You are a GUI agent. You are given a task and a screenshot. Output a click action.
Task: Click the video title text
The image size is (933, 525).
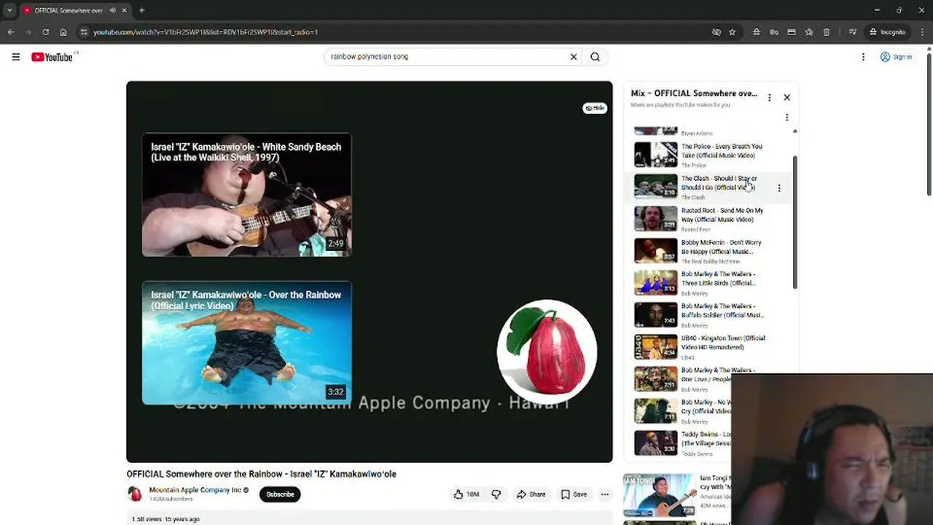(261, 474)
